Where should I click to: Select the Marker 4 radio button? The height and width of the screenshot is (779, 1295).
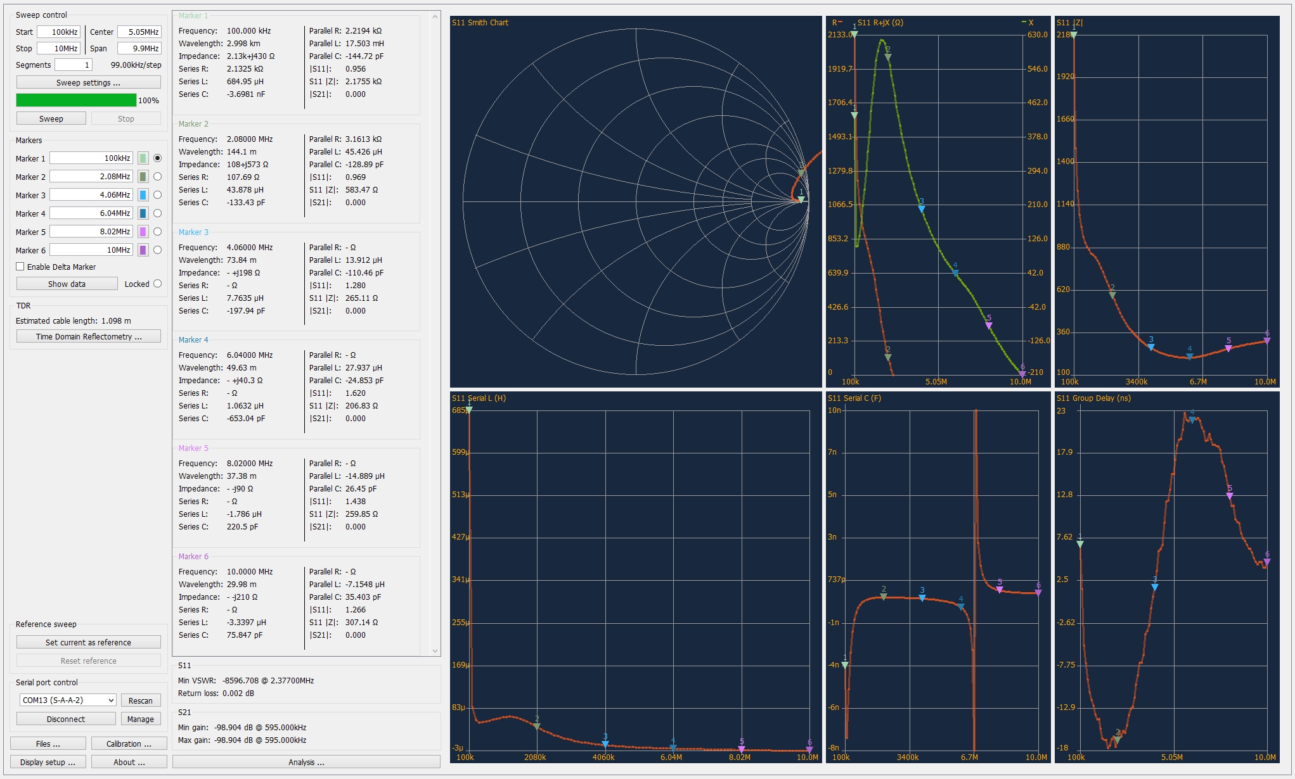pos(157,213)
